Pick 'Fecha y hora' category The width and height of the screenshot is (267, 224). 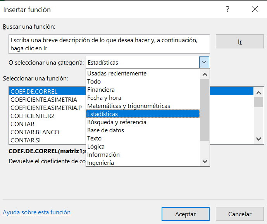[x=104, y=97]
